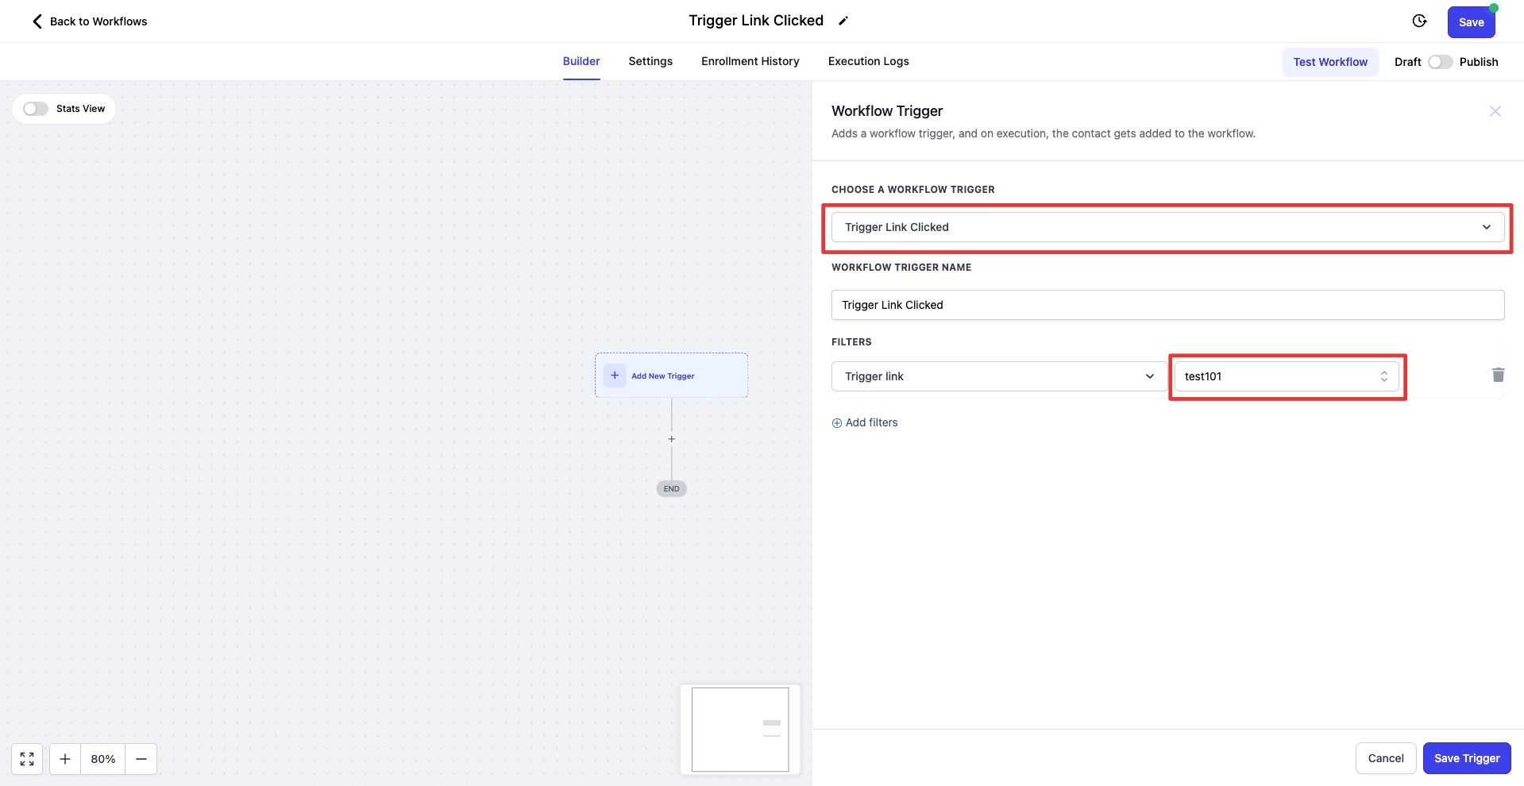Click the pencil icon to rename workflow
This screenshot has width=1524, height=786.
(843, 21)
